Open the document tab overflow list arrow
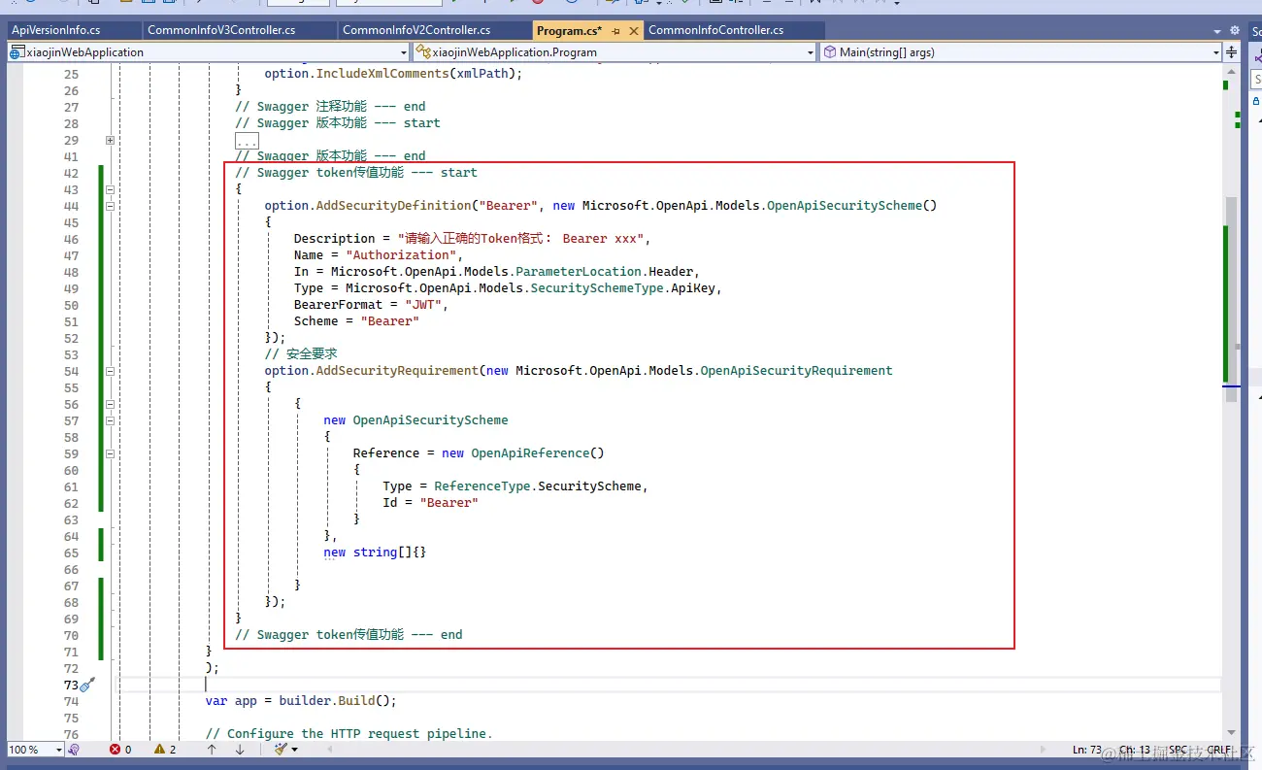This screenshot has height=770, width=1262. tap(1217, 31)
